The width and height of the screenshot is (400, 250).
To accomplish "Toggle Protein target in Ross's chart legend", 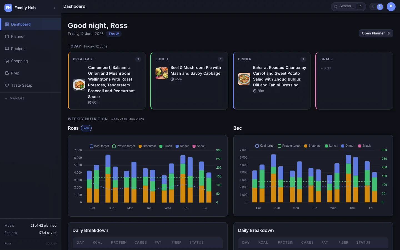I will pos(124,146).
